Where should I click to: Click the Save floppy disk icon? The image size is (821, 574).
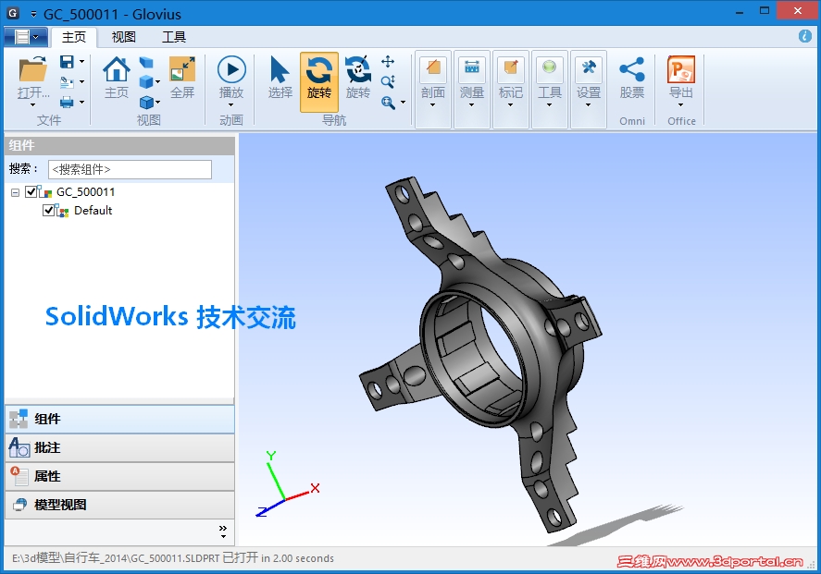click(x=67, y=62)
